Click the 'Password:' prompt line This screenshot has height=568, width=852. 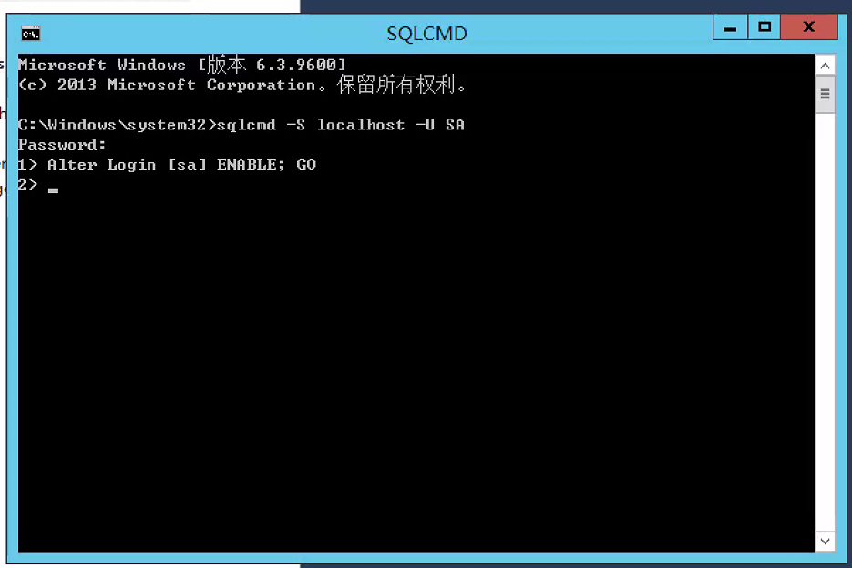pyautogui.click(x=62, y=145)
